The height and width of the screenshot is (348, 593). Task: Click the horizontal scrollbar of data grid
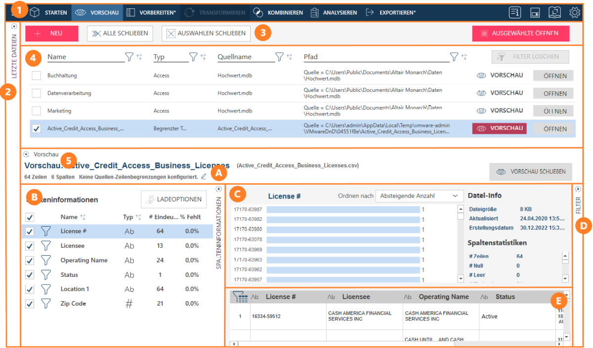coord(395,343)
